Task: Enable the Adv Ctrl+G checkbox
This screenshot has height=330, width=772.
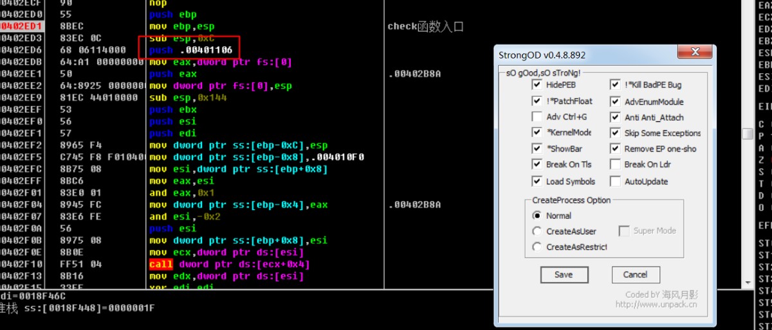Action: click(537, 117)
